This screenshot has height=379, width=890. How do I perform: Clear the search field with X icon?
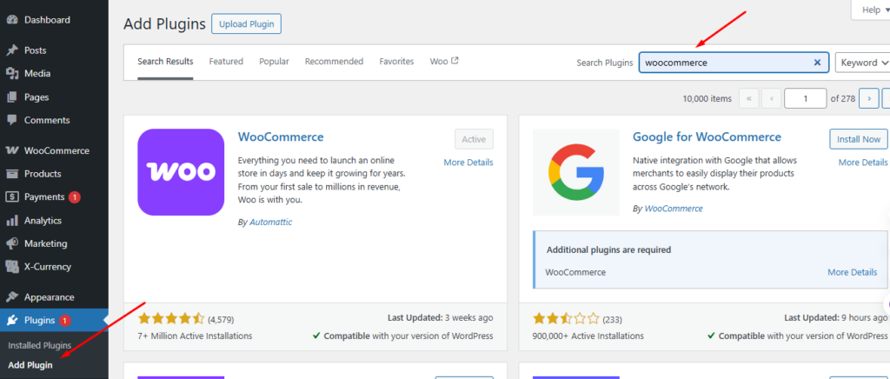pos(817,63)
